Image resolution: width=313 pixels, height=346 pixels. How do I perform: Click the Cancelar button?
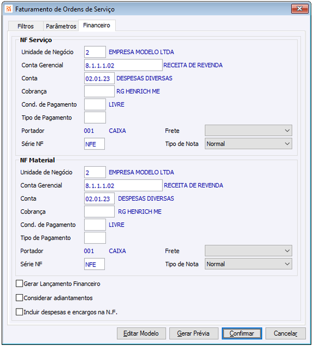285,333
